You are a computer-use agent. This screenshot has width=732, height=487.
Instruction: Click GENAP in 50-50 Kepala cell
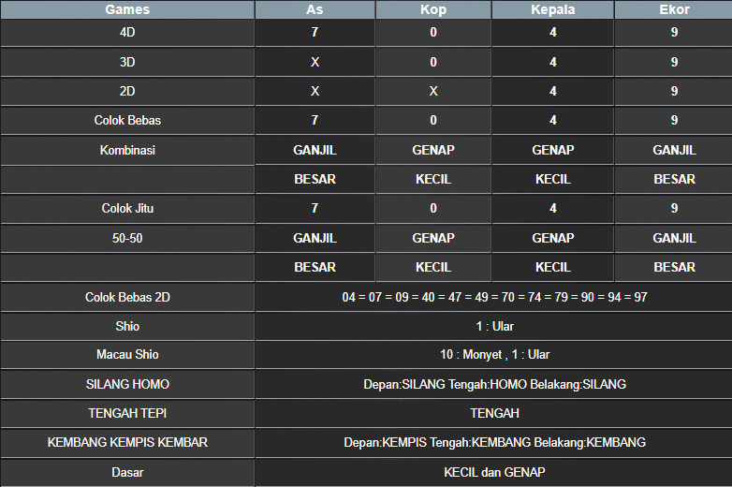click(x=552, y=238)
